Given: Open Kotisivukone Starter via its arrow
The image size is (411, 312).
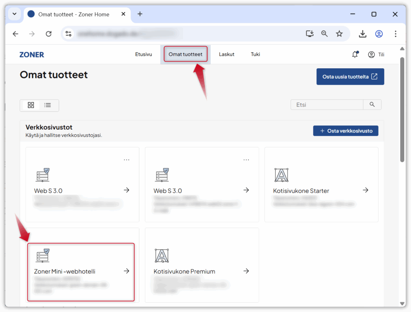Looking at the screenshot, I should (x=365, y=190).
